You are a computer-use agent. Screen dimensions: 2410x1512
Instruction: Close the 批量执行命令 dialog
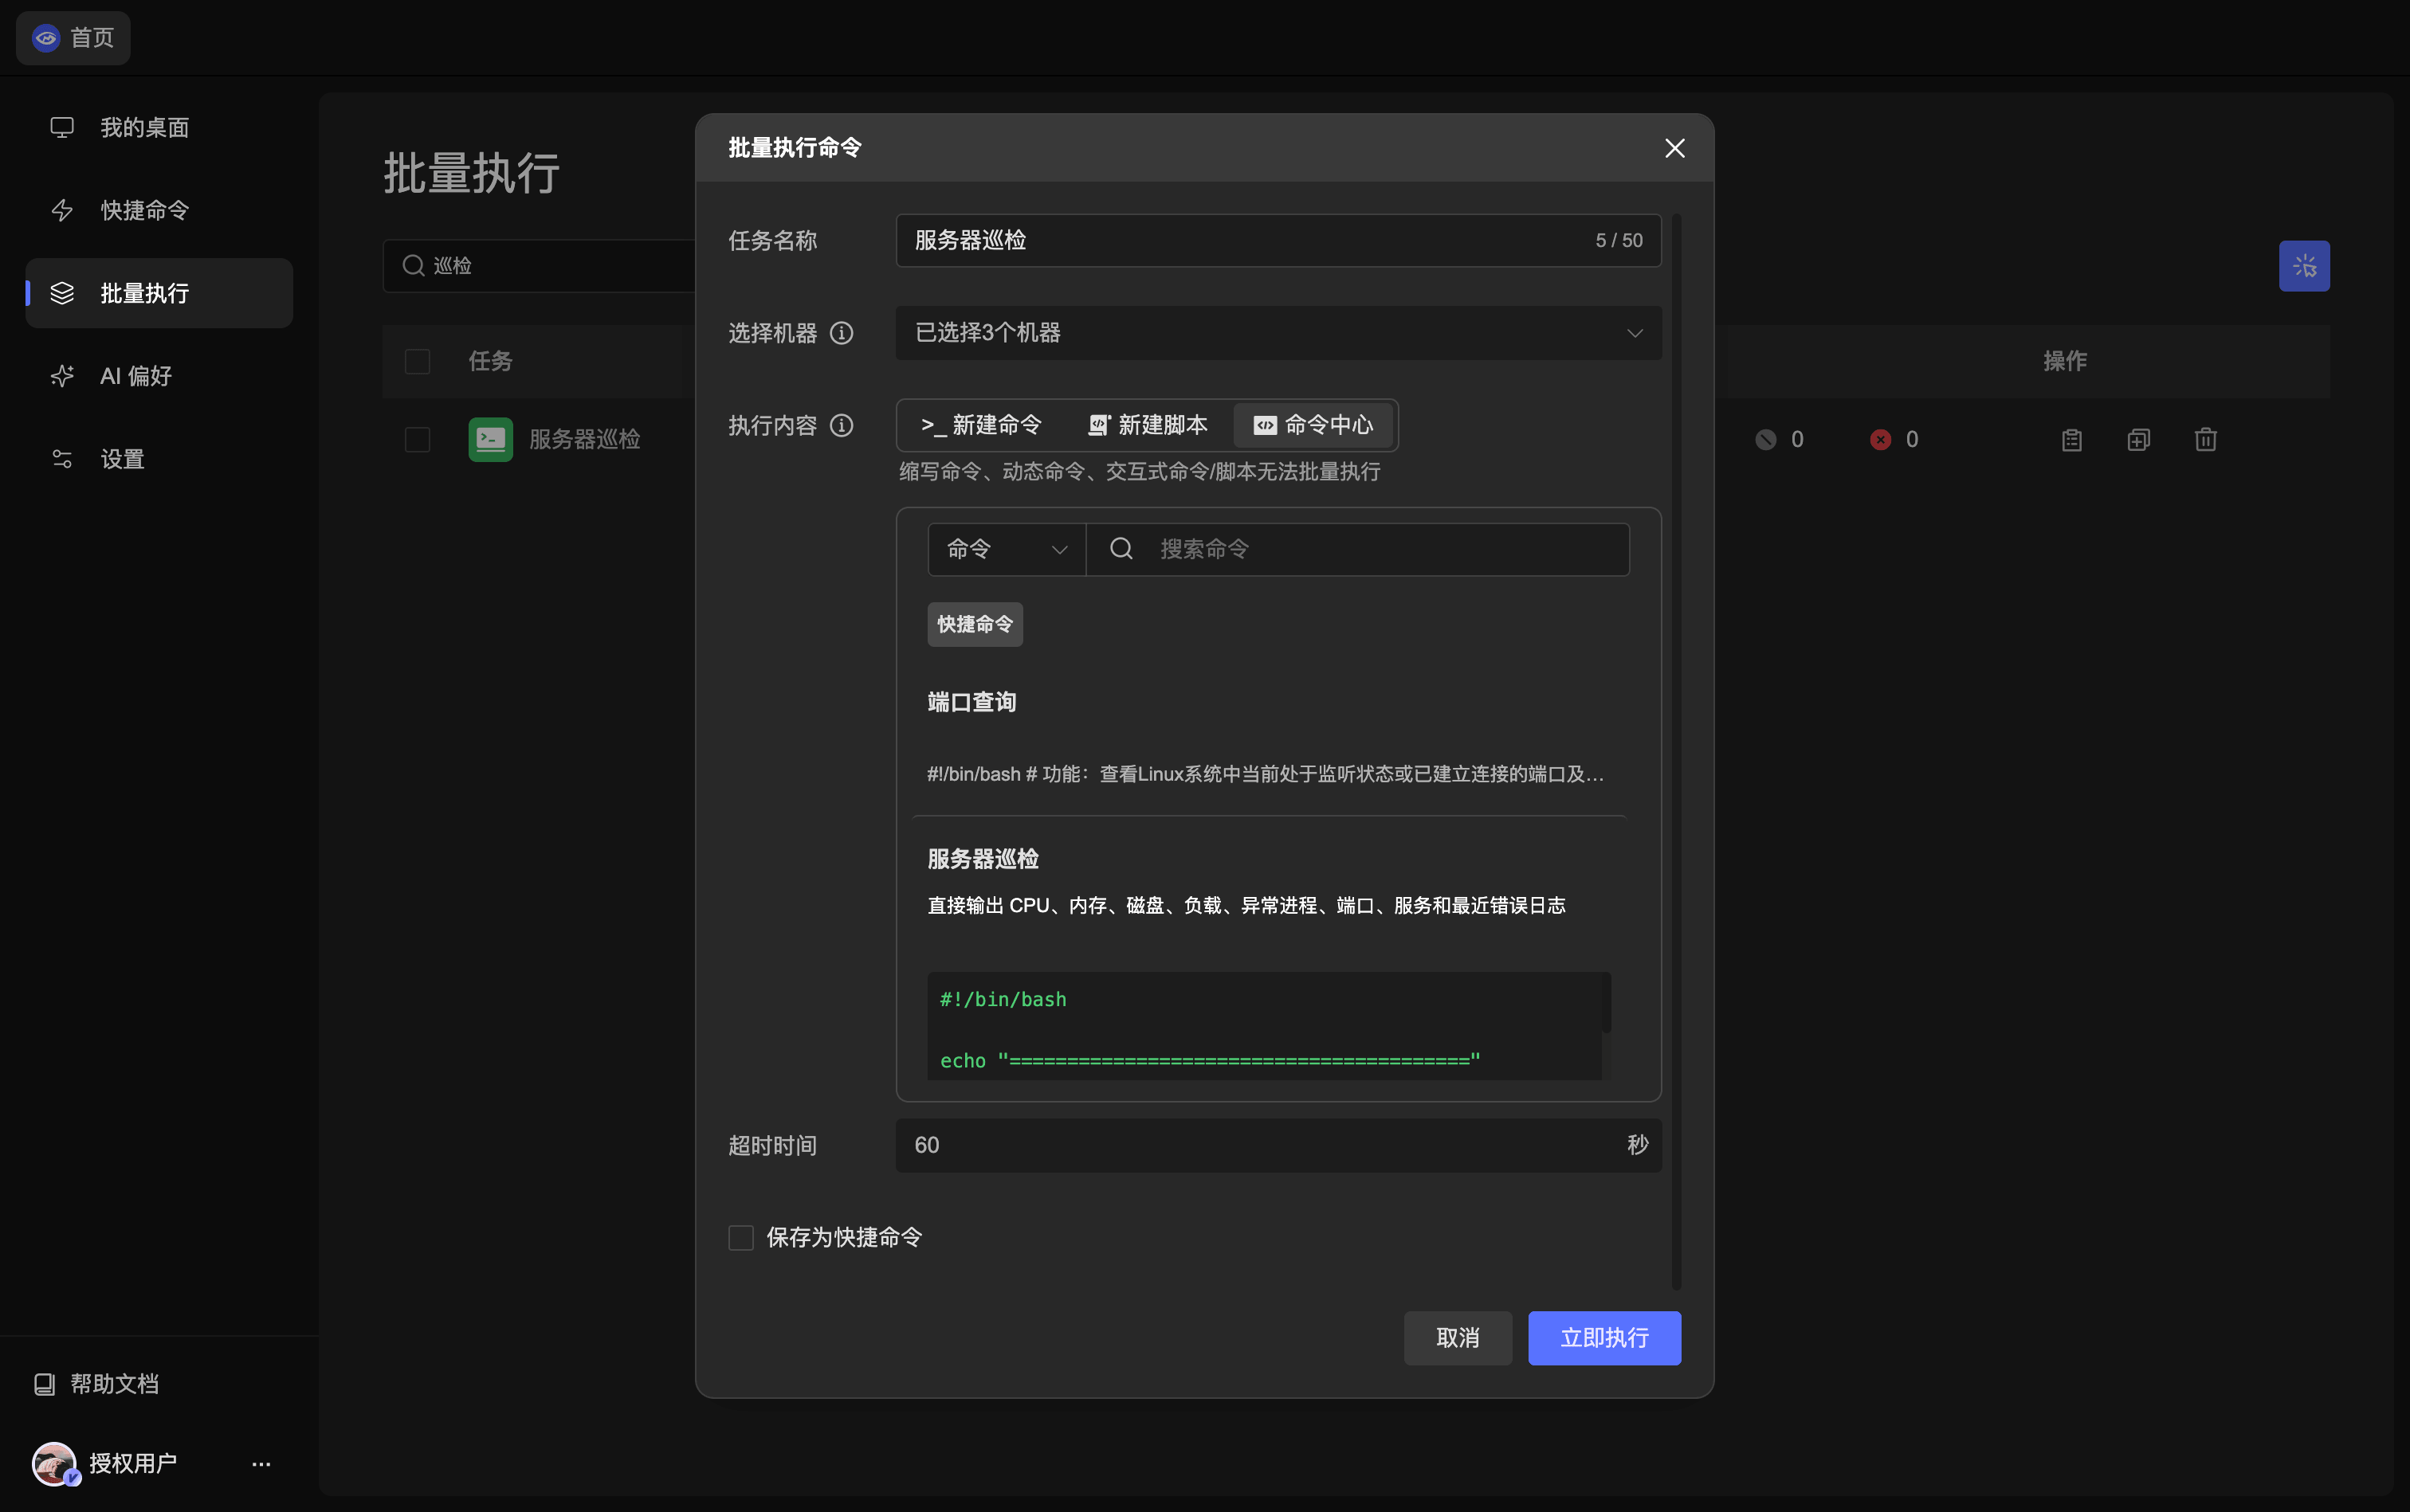tap(1674, 148)
